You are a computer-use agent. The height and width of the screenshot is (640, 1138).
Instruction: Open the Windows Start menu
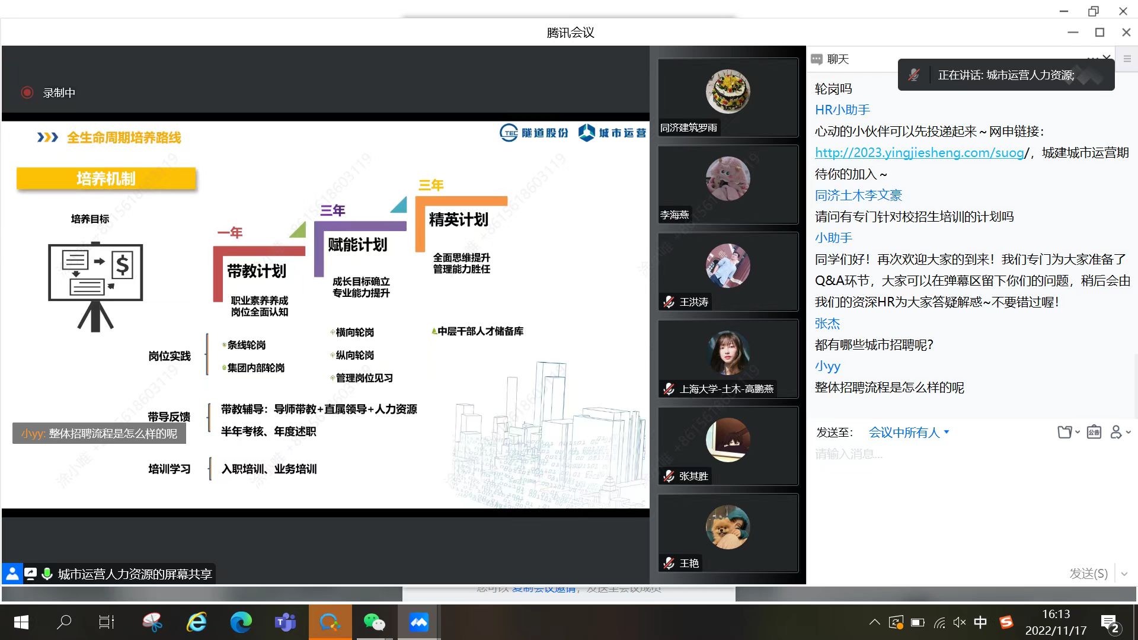21,622
